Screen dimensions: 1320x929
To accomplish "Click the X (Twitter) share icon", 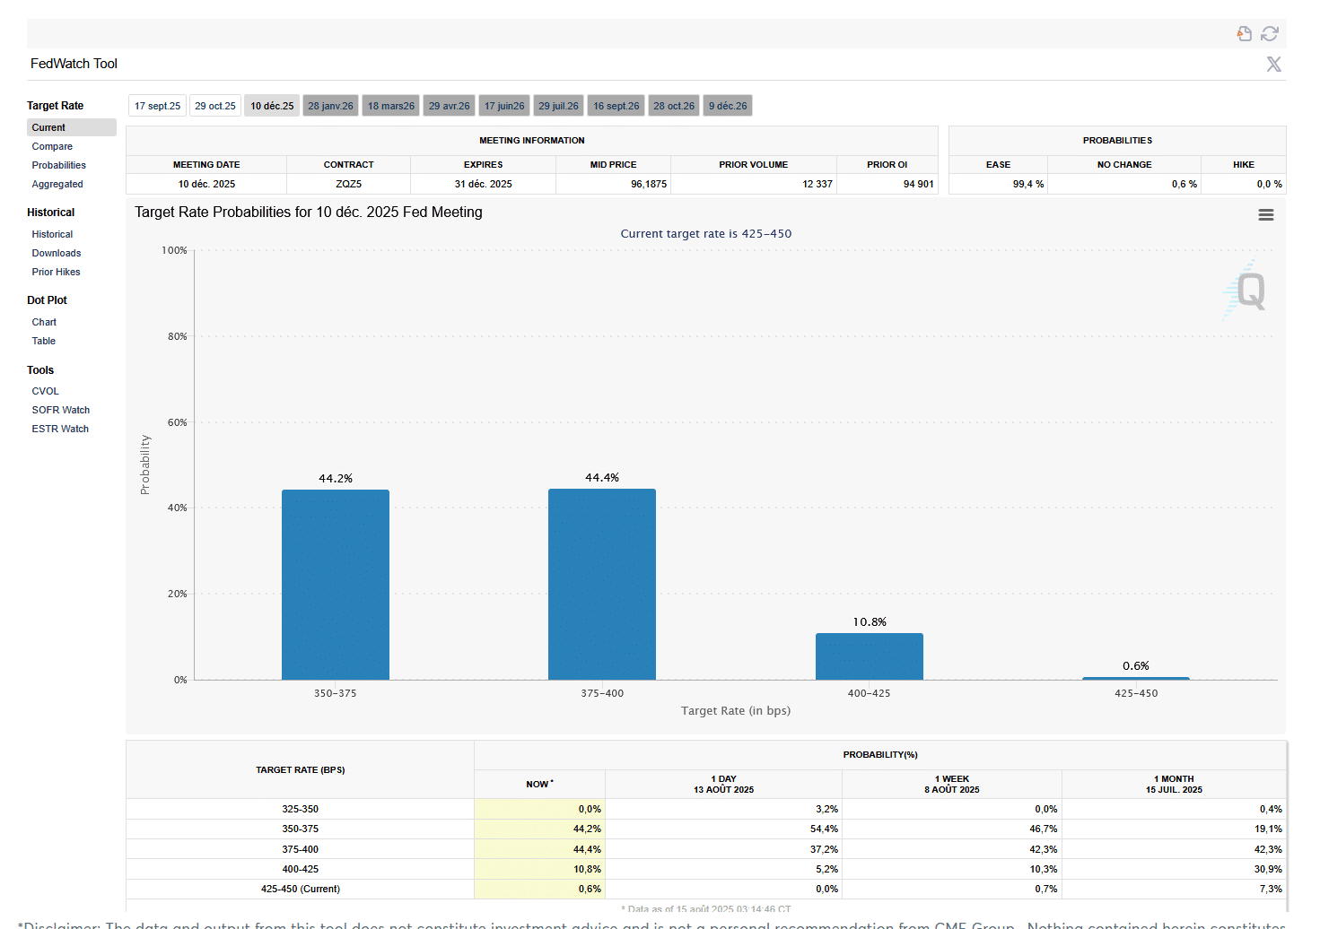I will [x=1273, y=64].
